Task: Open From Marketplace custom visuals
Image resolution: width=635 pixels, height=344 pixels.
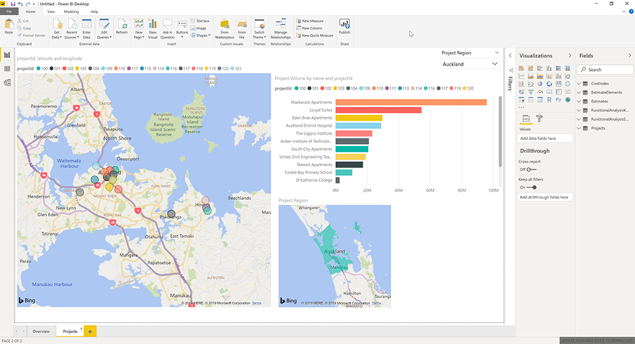Action: pos(224,29)
